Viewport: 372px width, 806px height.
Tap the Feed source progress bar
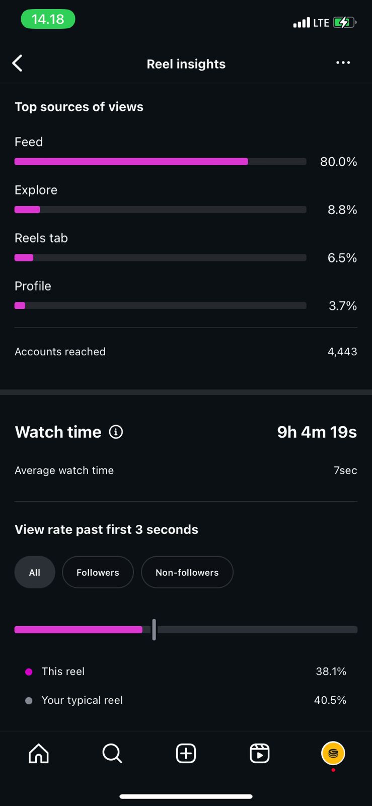click(160, 162)
